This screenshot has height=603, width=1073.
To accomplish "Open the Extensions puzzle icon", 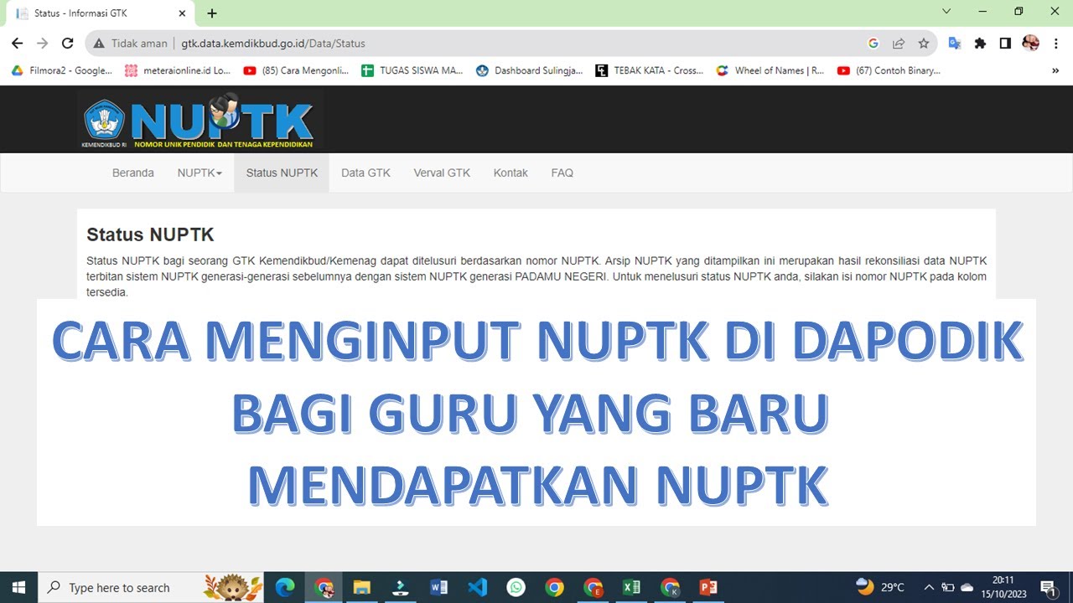I will tap(980, 44).
